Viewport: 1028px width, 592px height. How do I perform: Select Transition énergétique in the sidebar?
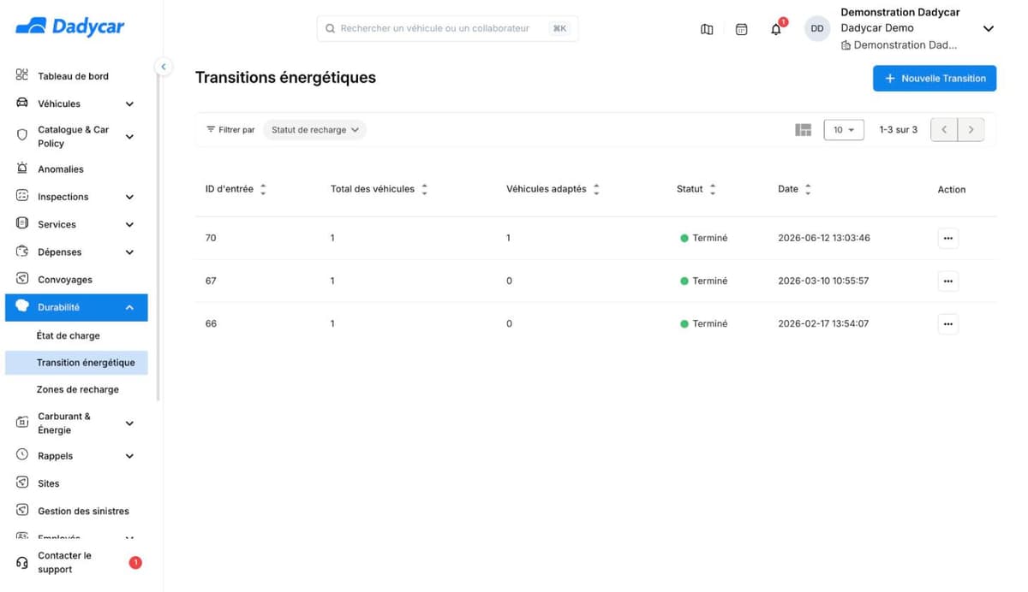(76, 363)
